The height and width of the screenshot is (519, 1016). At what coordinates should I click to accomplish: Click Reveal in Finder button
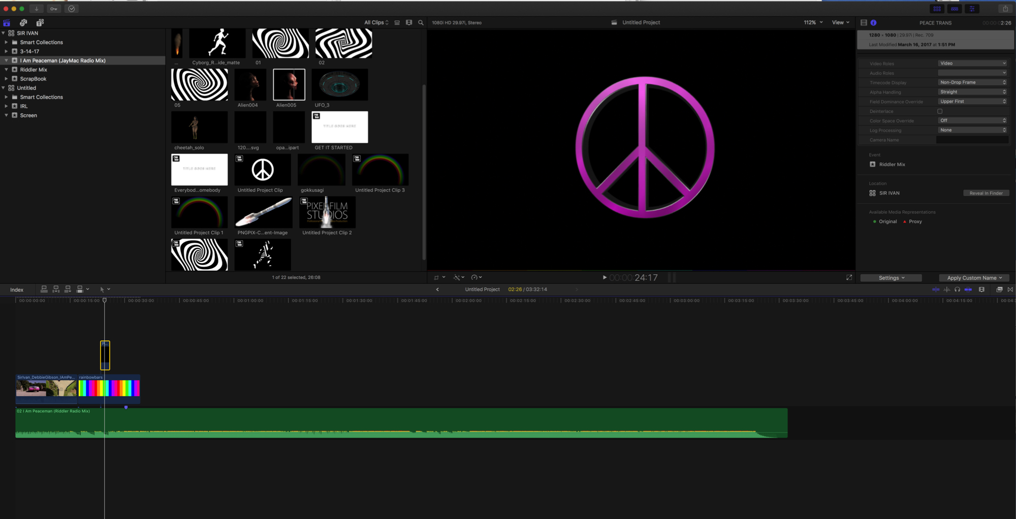pyautogui.click(x=986, y=193)
